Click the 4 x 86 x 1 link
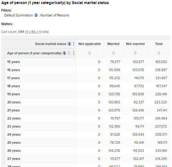The width and height of the screenshot is (172, 167). coord(33,32)
